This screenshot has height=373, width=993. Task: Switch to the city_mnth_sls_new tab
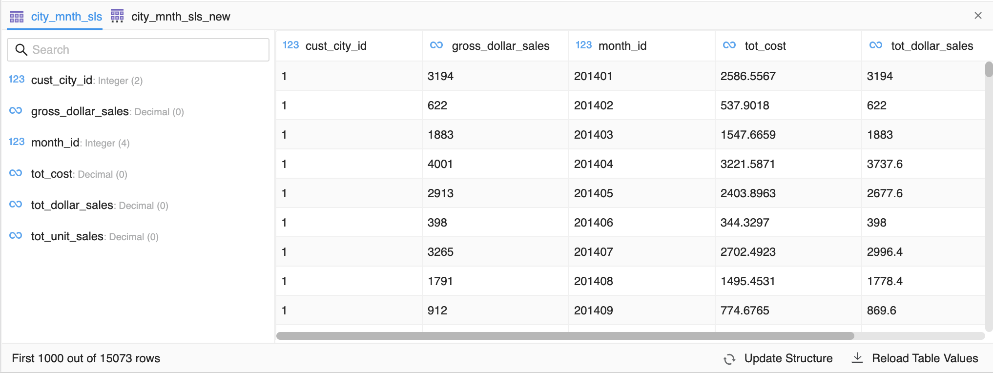[x=180, y=17]
